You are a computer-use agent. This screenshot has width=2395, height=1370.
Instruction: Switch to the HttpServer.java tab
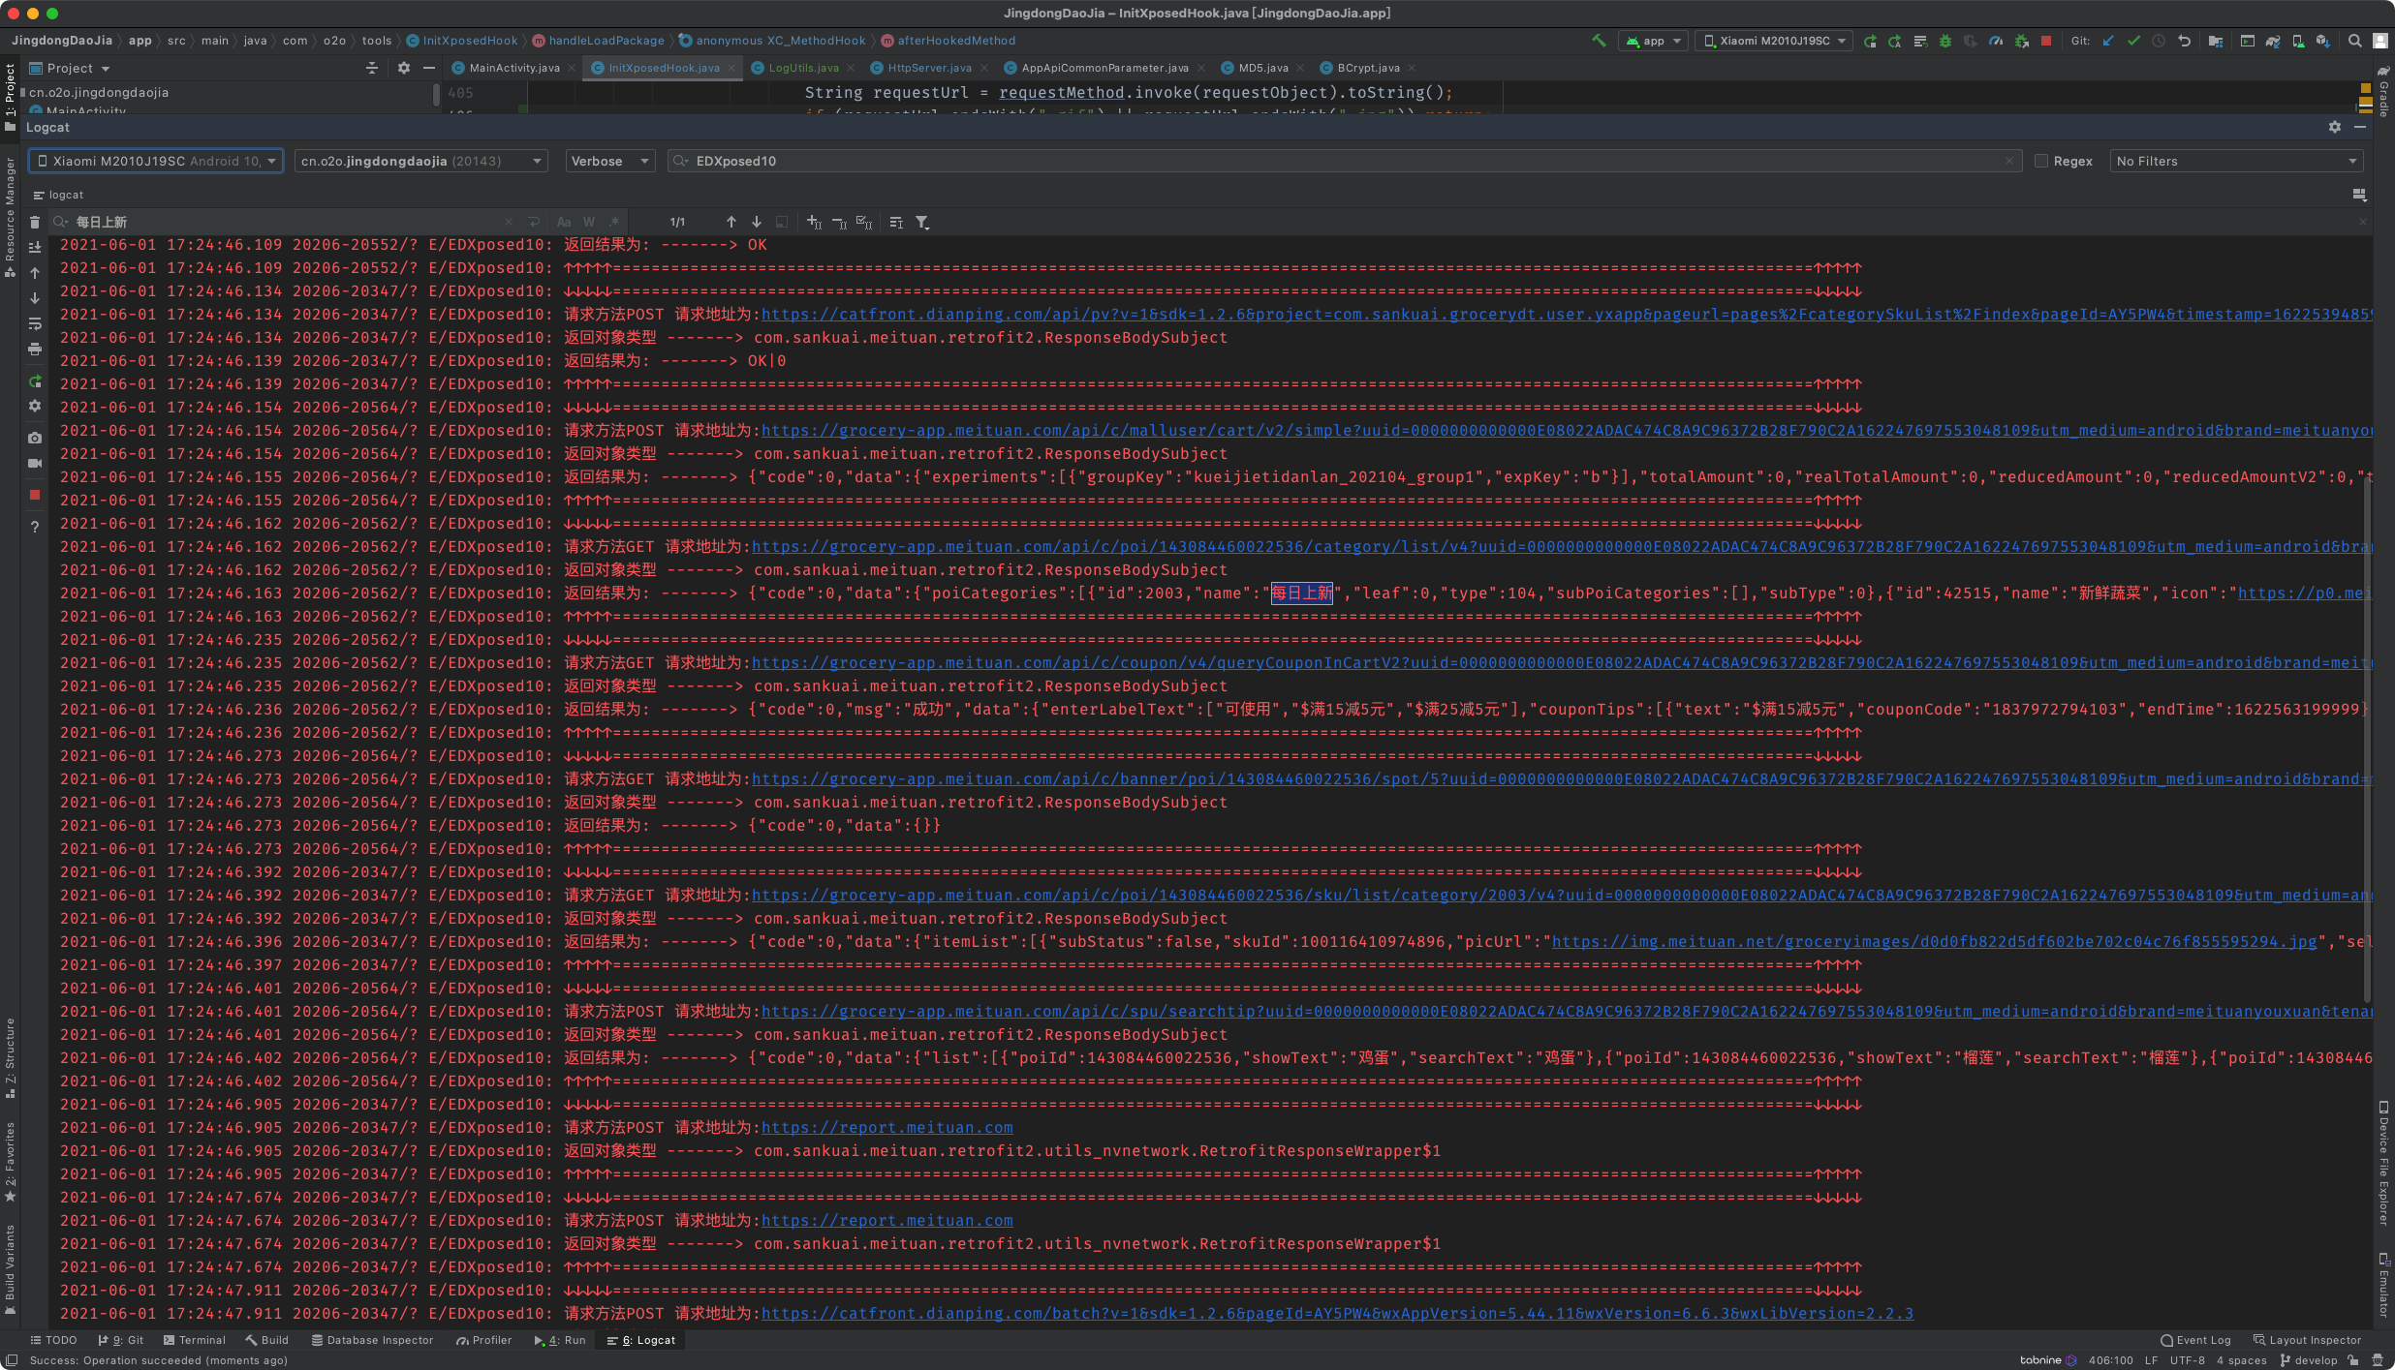tap(929, 68)
